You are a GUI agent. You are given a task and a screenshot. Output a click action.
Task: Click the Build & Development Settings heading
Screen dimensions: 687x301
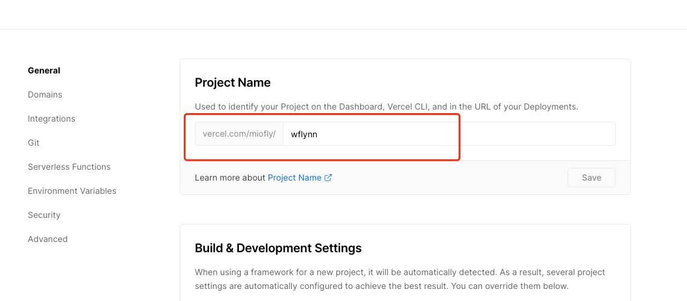point(278,248)
